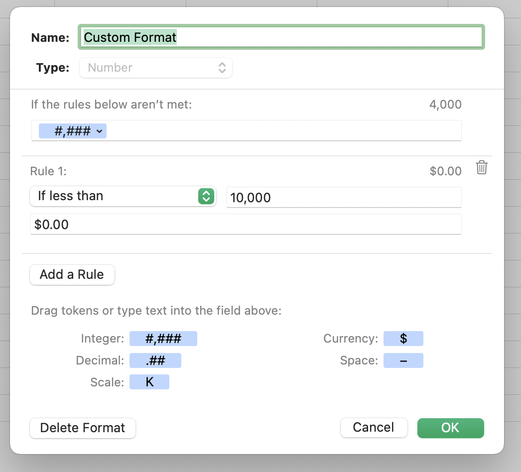Click the "Rule 1:" label
Image resolution: width=521 pixels, height=472 pixels.
49,172
